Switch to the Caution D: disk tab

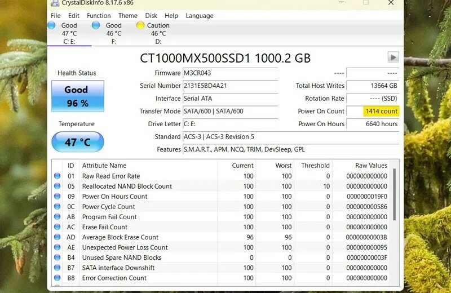click(158, 33)
